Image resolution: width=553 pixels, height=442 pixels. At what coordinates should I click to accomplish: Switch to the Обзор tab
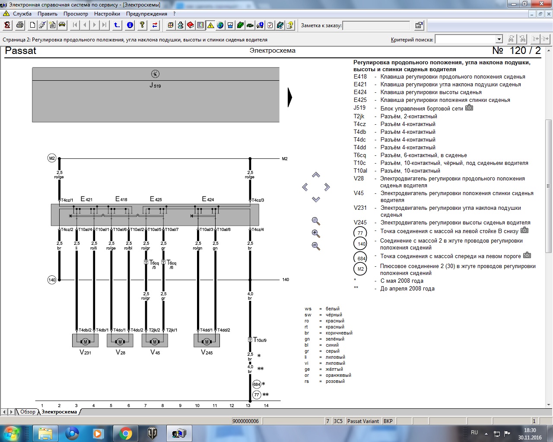[27, 412]
